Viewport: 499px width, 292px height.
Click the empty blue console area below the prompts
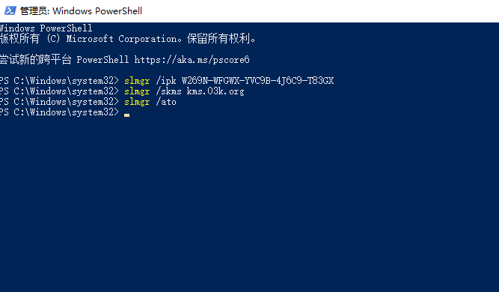tap(250, 204)
